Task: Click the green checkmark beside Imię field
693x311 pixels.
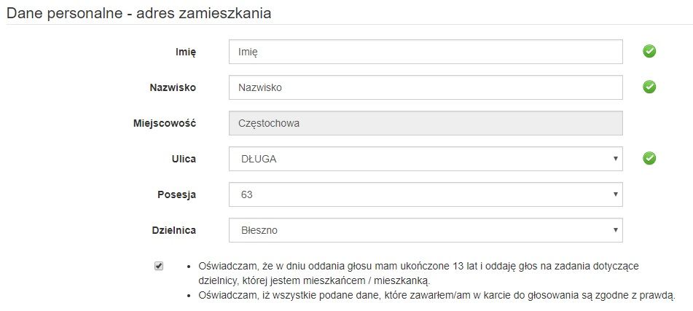Action: pyautogui.click(x=649, y=52)
